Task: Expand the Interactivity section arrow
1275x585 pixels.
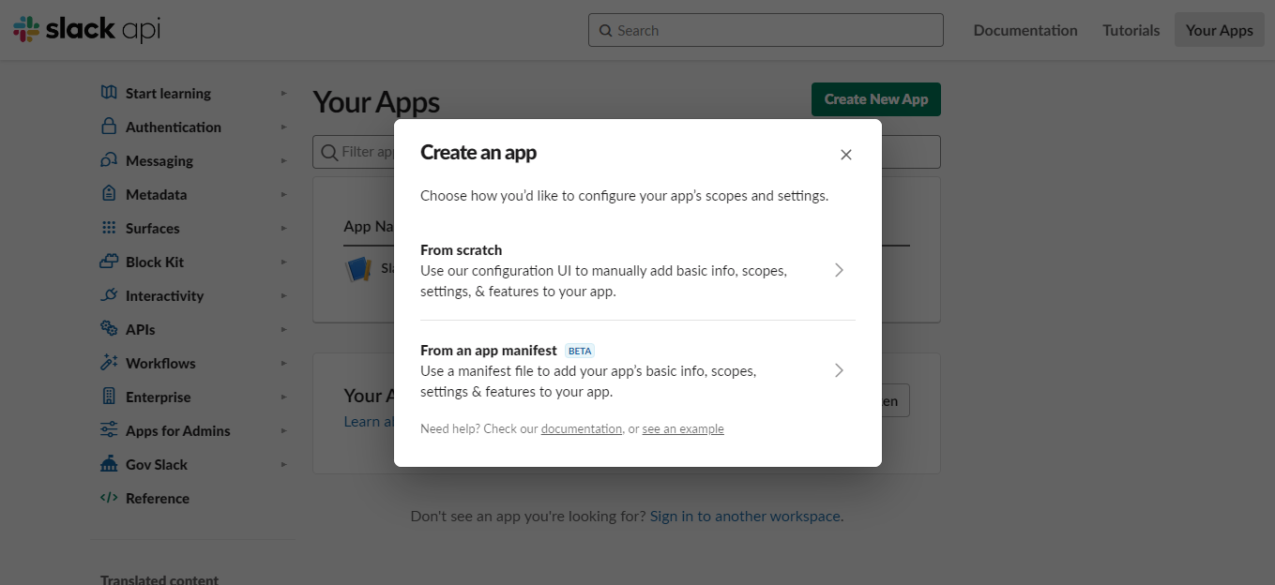Action: pos(283,295)
